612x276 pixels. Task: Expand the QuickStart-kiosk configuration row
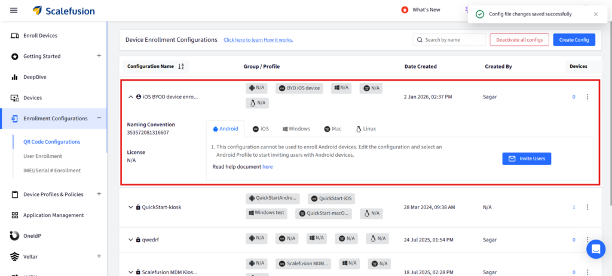click(x=131, y=207)
